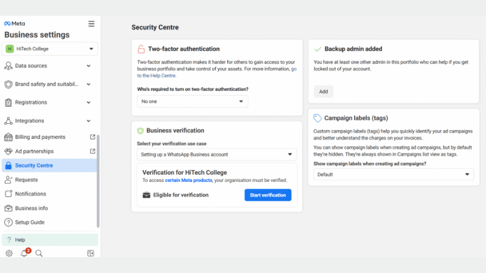Screen dimensions: 486x273
Task: Open Requests in the sidebar
Action: [x=26, y=180]
